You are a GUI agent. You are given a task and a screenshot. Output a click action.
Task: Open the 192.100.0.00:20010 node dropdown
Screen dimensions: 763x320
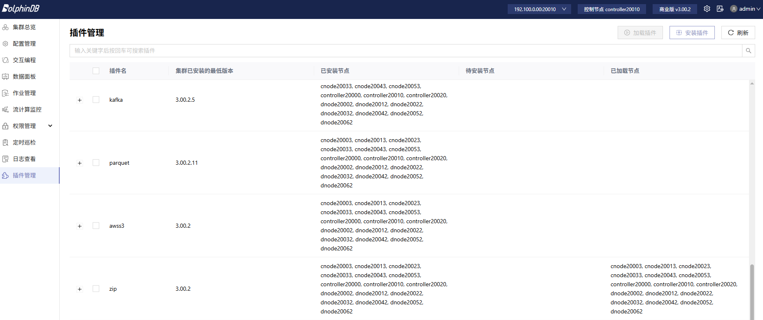tap(539, 9)
